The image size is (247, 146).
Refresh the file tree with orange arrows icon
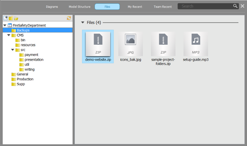69,18
